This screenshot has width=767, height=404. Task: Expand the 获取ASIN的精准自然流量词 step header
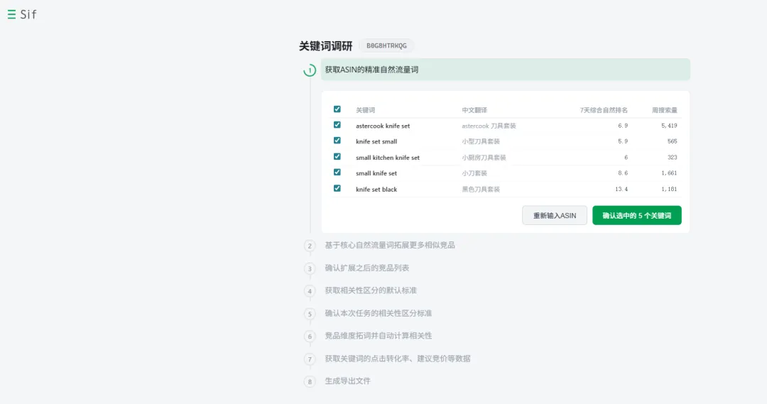(371, 70)
